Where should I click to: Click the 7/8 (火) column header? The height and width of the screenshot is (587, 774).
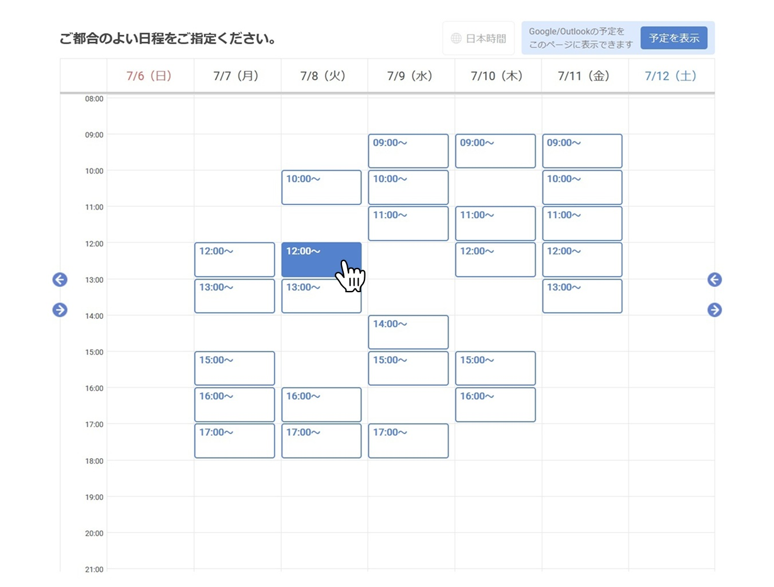[323, 76]
